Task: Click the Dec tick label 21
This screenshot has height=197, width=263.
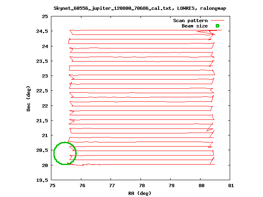Action: point(45,135)
